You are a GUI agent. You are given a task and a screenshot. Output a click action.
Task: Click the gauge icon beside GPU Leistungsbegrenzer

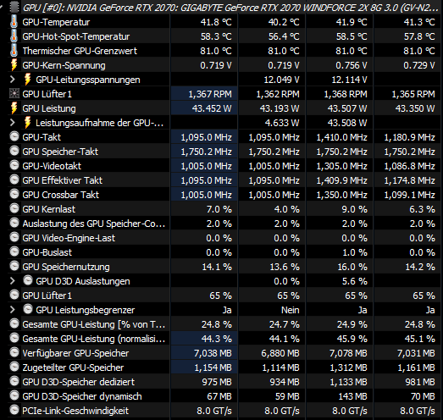click(28, 309)
